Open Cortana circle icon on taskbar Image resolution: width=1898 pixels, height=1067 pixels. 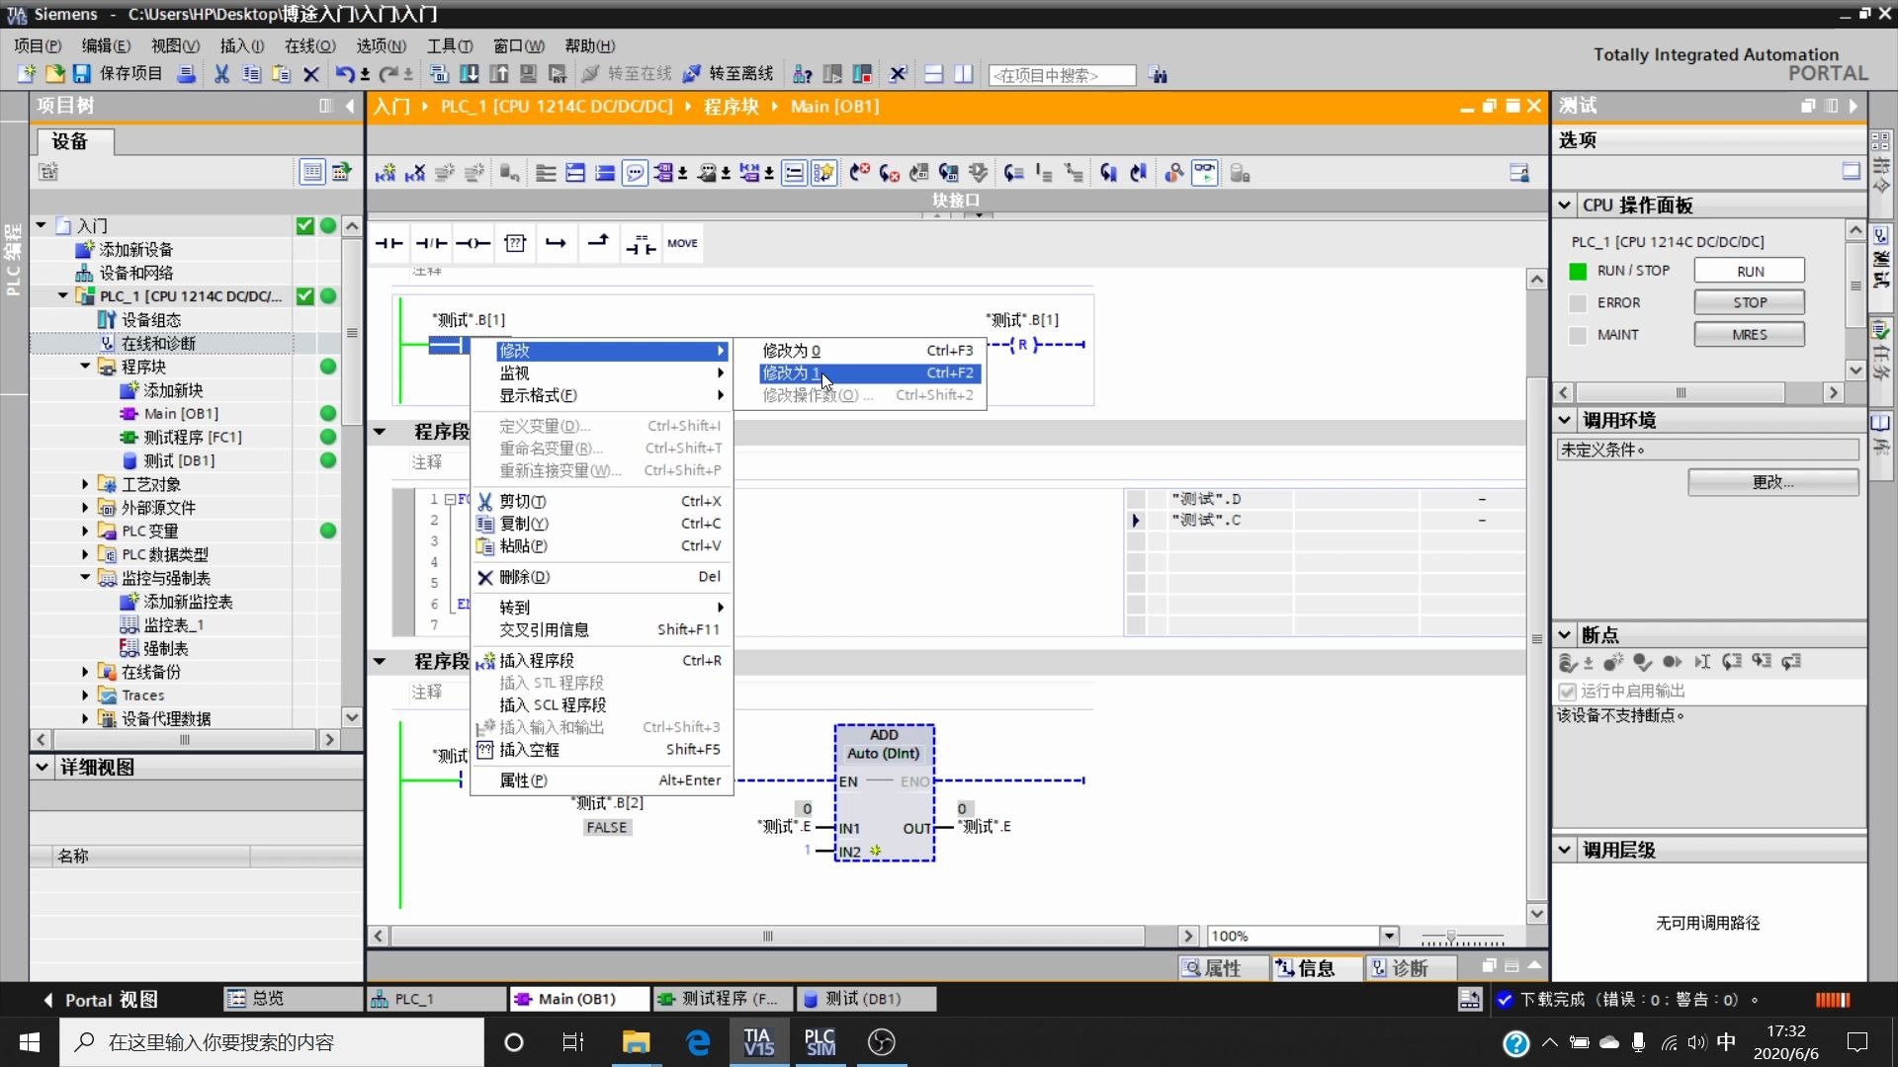pos(514,1042)
